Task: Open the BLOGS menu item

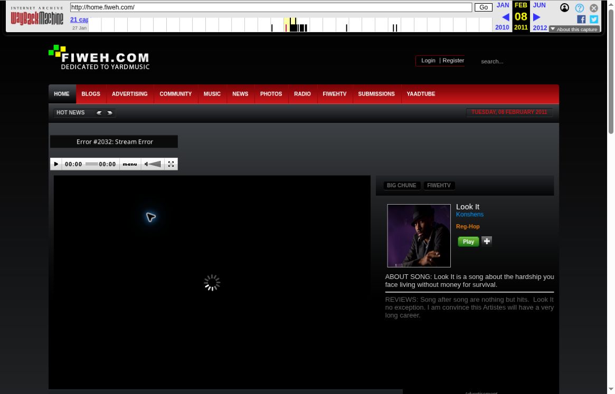Action: (91, 94)
